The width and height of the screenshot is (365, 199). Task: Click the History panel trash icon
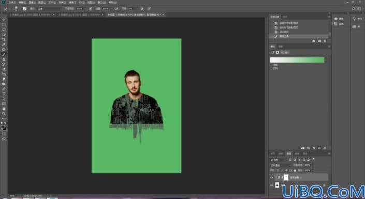pyautogui.click(x=325, y=41)
